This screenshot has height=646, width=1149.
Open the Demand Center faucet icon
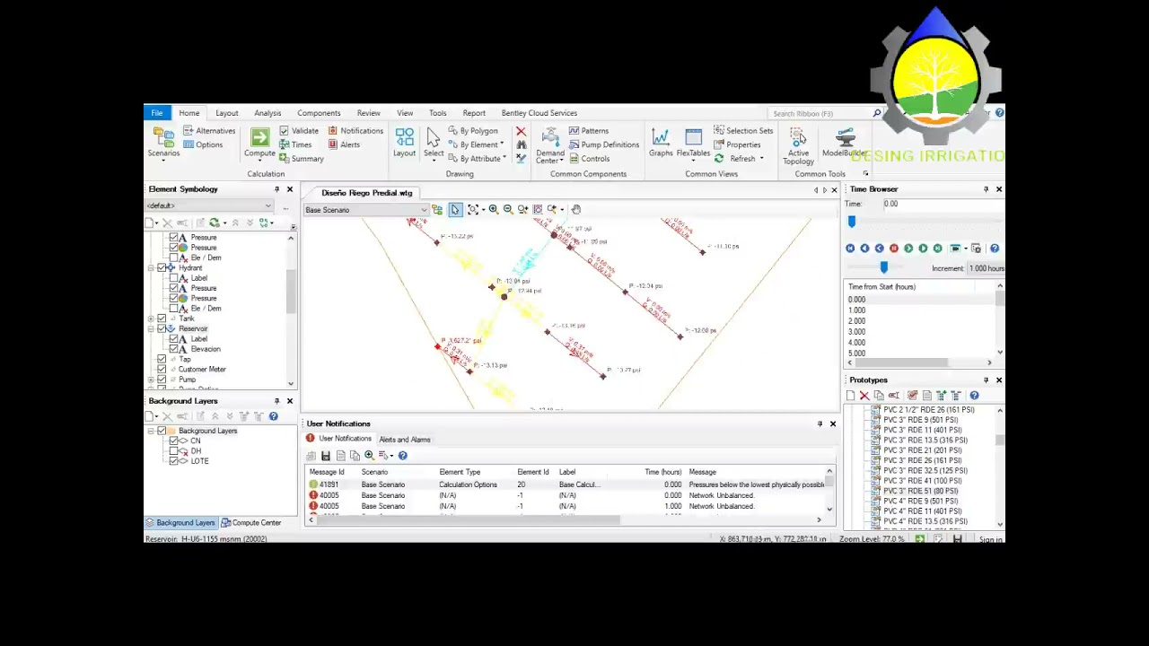(x=550, y=137)
